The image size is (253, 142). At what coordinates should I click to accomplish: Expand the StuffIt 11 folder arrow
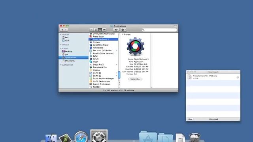point(117,73)
